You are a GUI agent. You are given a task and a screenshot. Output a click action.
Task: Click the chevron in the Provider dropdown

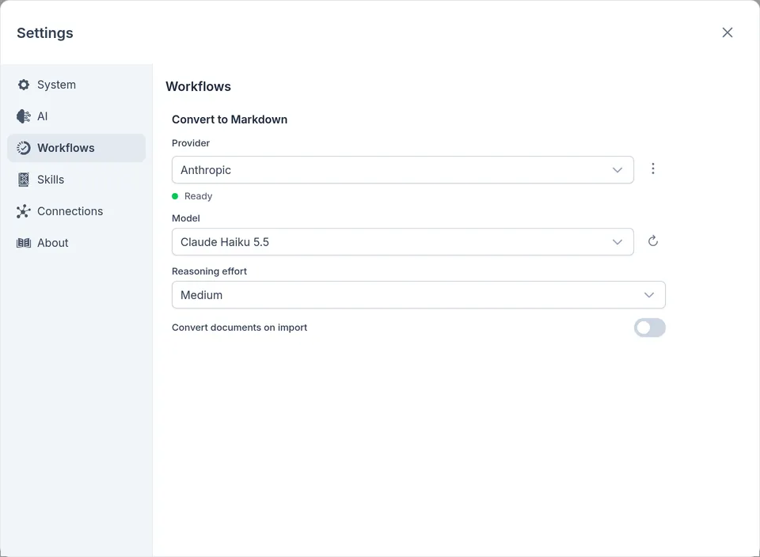tap(617, 170)
